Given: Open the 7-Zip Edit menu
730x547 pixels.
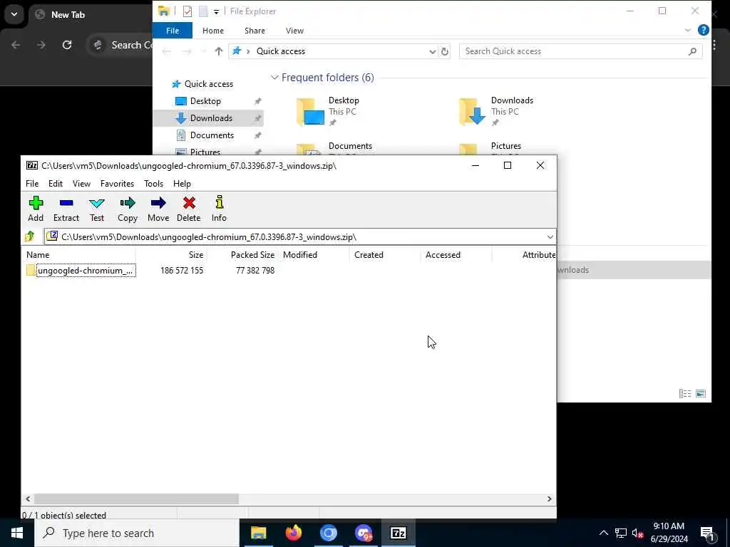Looking at the screenshot, I should click(56, 184).
